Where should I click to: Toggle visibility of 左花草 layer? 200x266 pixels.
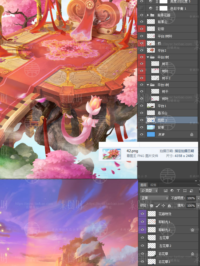[142, 238]
